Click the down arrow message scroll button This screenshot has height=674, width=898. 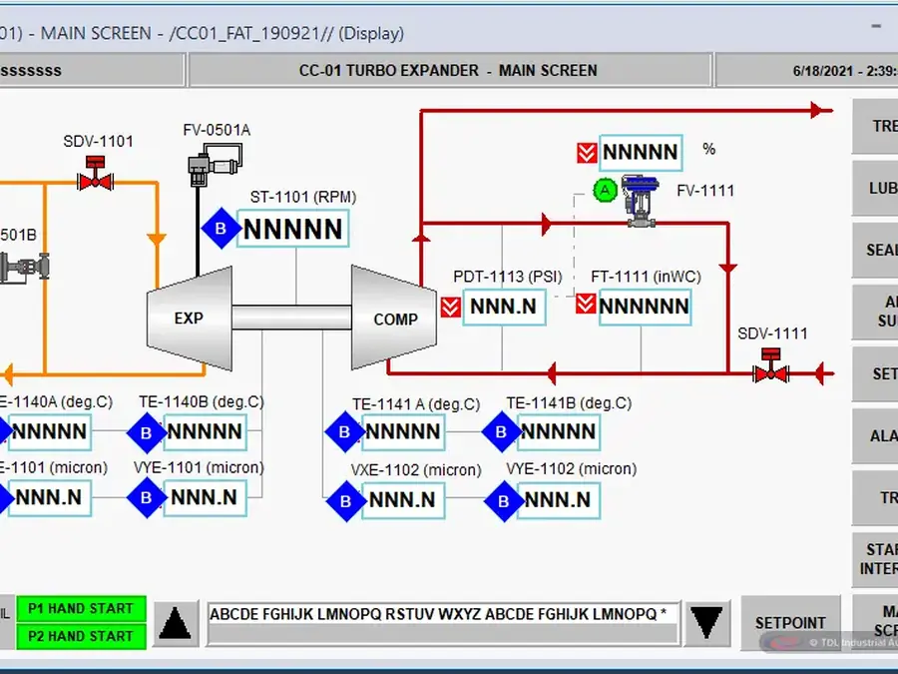coord(706,623)
